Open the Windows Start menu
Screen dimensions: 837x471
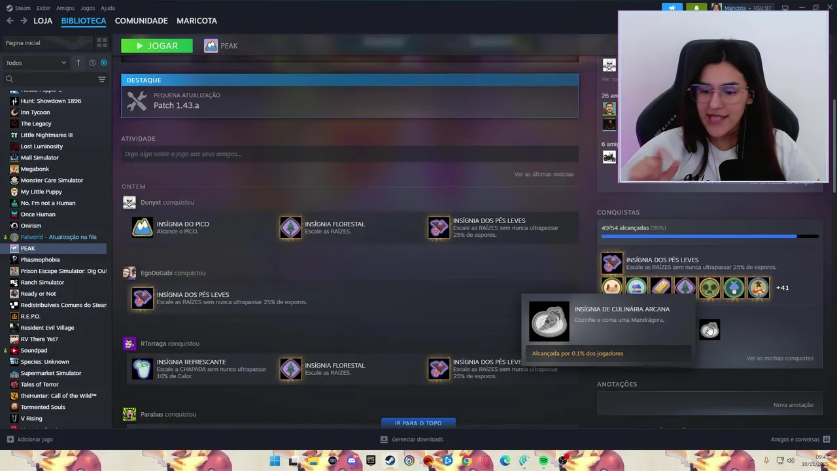pyautogui.click(x=275, y=461)
